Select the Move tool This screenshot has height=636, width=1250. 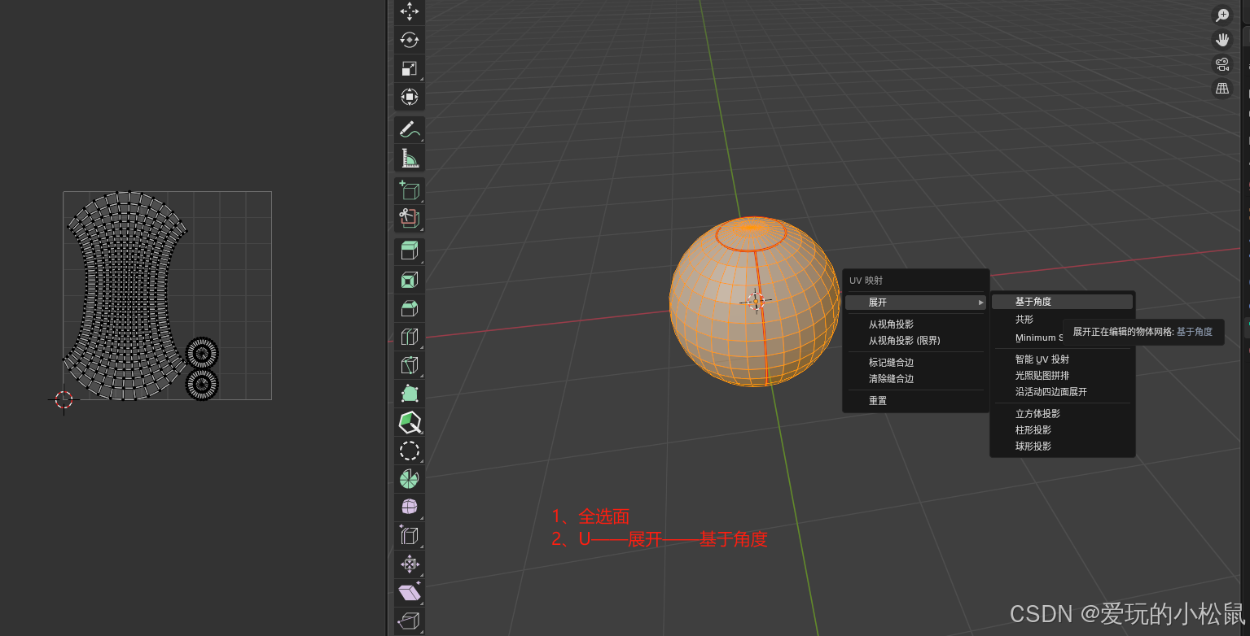click(x=410, y=11)
